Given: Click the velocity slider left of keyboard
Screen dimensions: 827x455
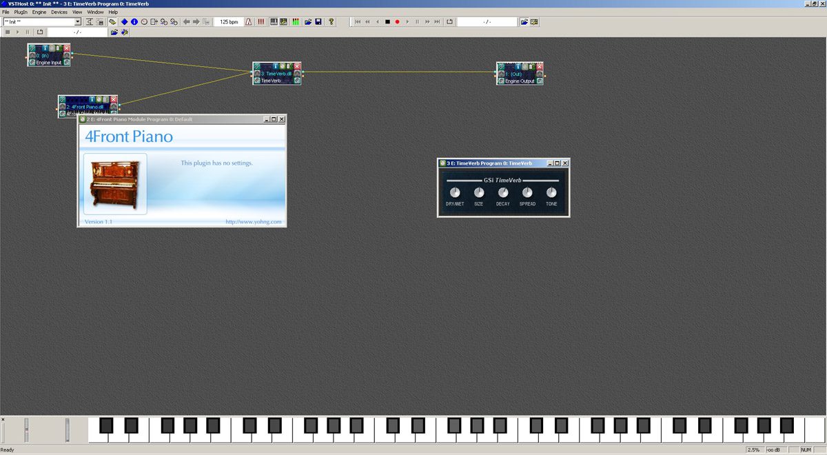Looking at the screenshot, I should coord(27,430).
